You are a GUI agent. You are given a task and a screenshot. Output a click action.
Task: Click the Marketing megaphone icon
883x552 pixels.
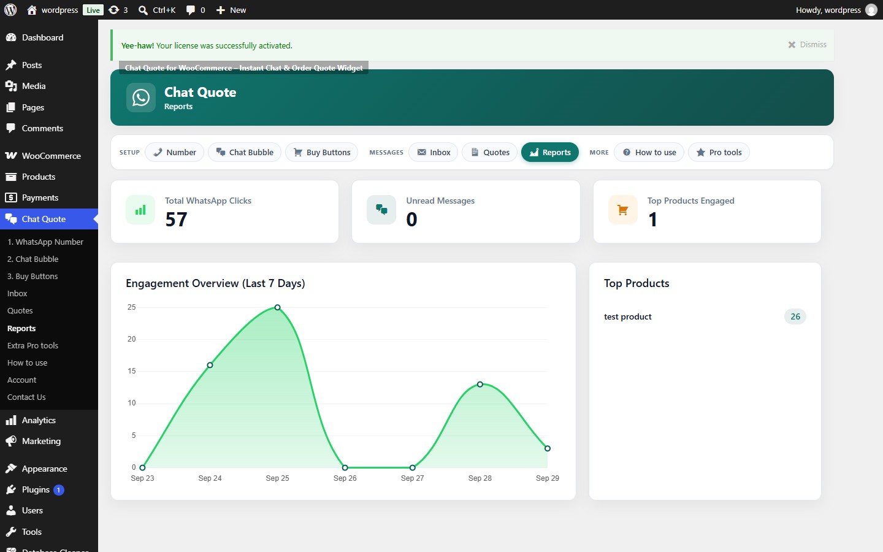11,441
